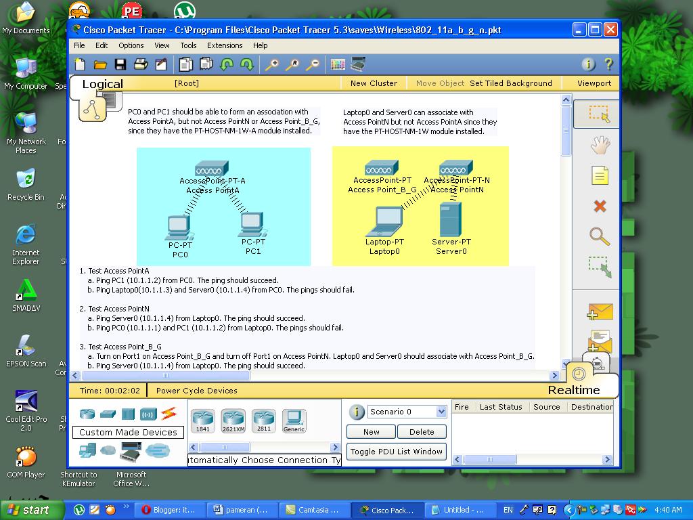Open the View menu
Screen dimensions: 693x520
click(x=162, y=45)
